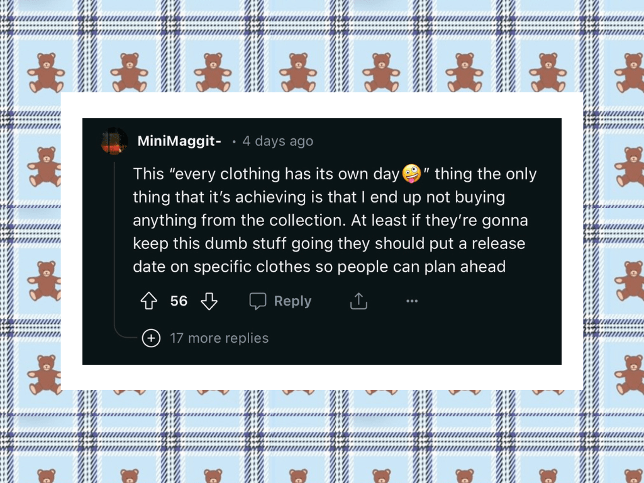644x483 pixels.
Task: Upvote MiniMaggit-'s comment
Action: [x=149, y=301]
